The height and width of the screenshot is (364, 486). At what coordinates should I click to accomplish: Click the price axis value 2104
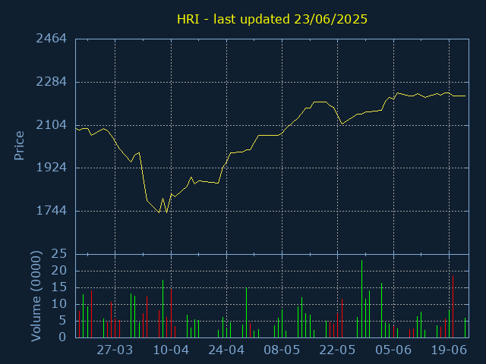(51, 125)
